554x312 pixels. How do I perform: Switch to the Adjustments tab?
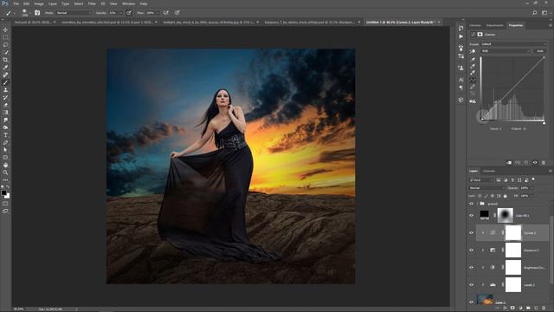click(x=494, y=25)
